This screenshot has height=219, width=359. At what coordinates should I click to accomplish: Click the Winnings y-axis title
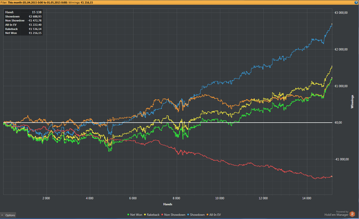(x=352, y=102)
